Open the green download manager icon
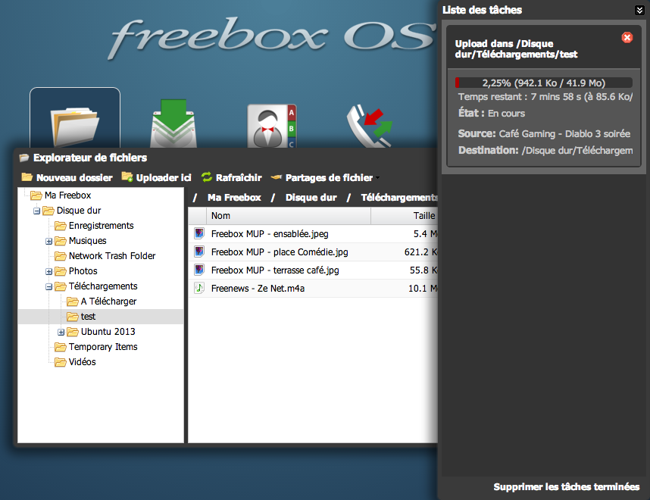 pyautogui.click(x=173, y=123)
